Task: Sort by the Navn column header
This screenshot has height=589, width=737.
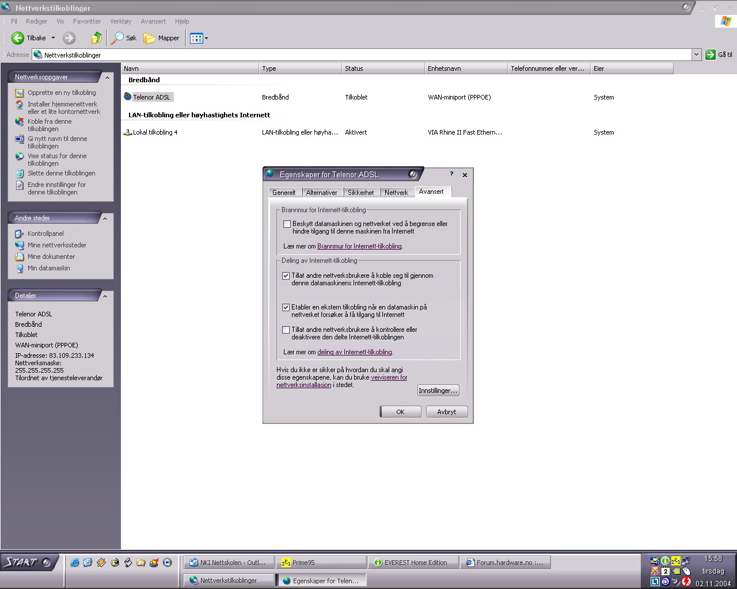Action: point(190,68)
